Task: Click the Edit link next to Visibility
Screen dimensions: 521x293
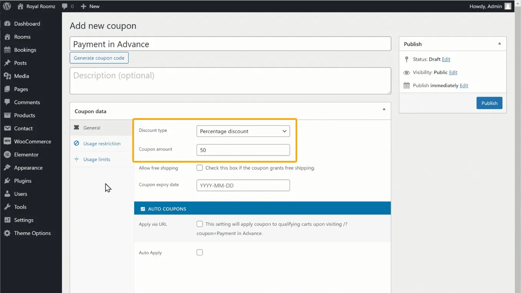Action: tap(453, 73)
